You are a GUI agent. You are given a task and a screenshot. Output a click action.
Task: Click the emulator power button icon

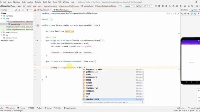click(182, 14)
